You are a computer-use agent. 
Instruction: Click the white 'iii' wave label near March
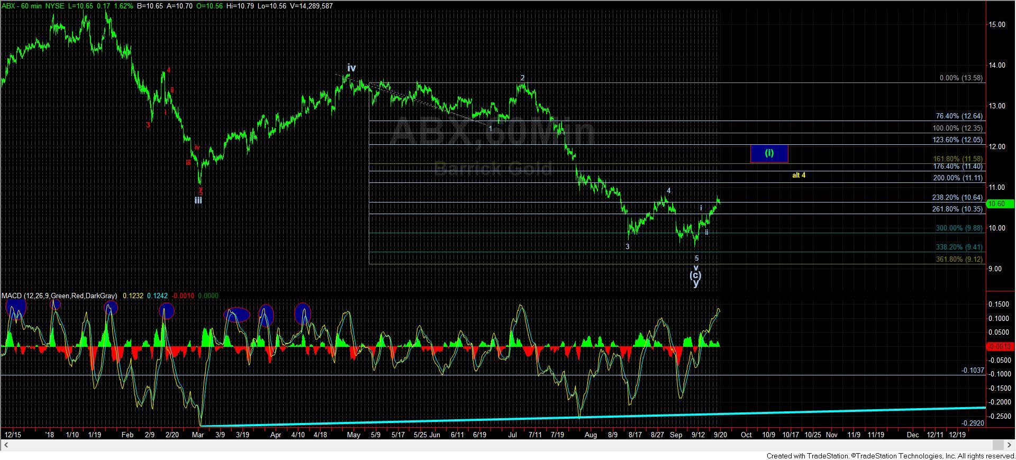198,200
